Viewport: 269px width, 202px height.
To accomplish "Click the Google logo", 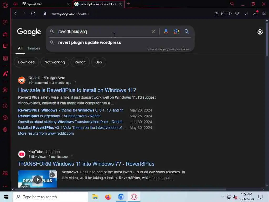I will coord(29,32).
